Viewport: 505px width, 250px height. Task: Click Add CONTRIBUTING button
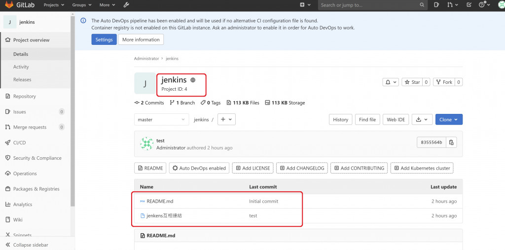359,168
